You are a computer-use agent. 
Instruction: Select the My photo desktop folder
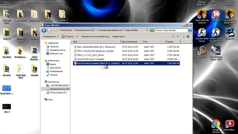click(x=7, y=52)
